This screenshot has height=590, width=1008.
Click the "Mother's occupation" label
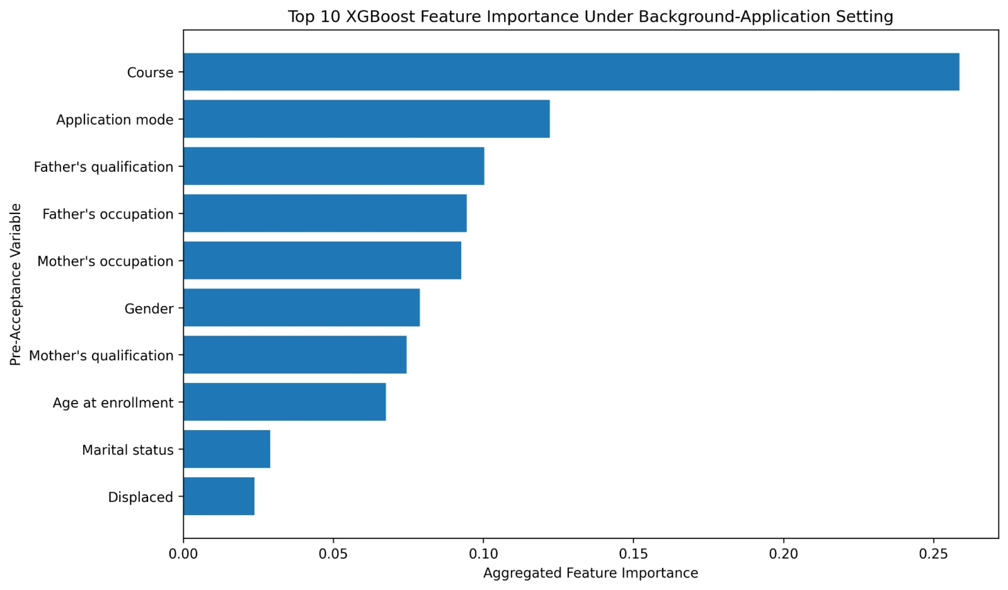coord(105,261)
